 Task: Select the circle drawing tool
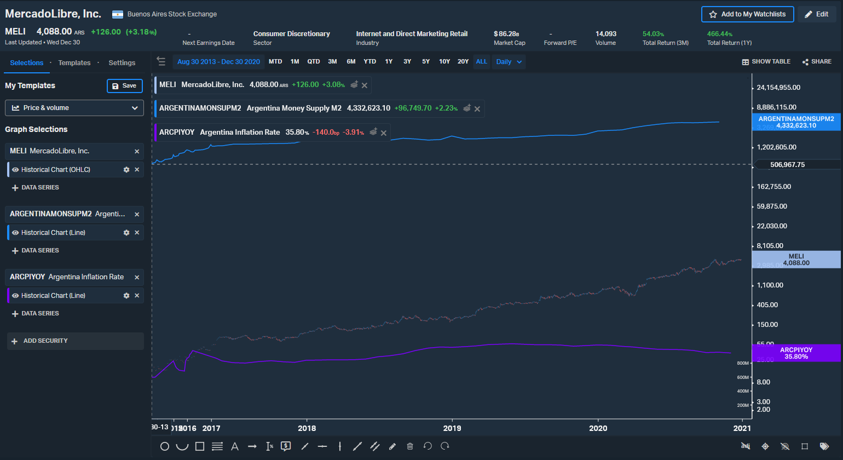coord(164,446)
